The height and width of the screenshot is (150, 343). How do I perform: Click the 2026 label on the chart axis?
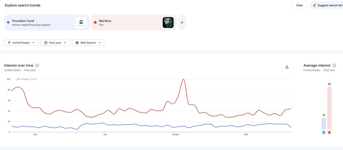coord(246,134)
